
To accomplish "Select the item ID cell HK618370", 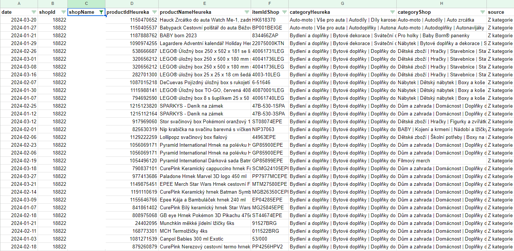I will click(x=270, y=20).
